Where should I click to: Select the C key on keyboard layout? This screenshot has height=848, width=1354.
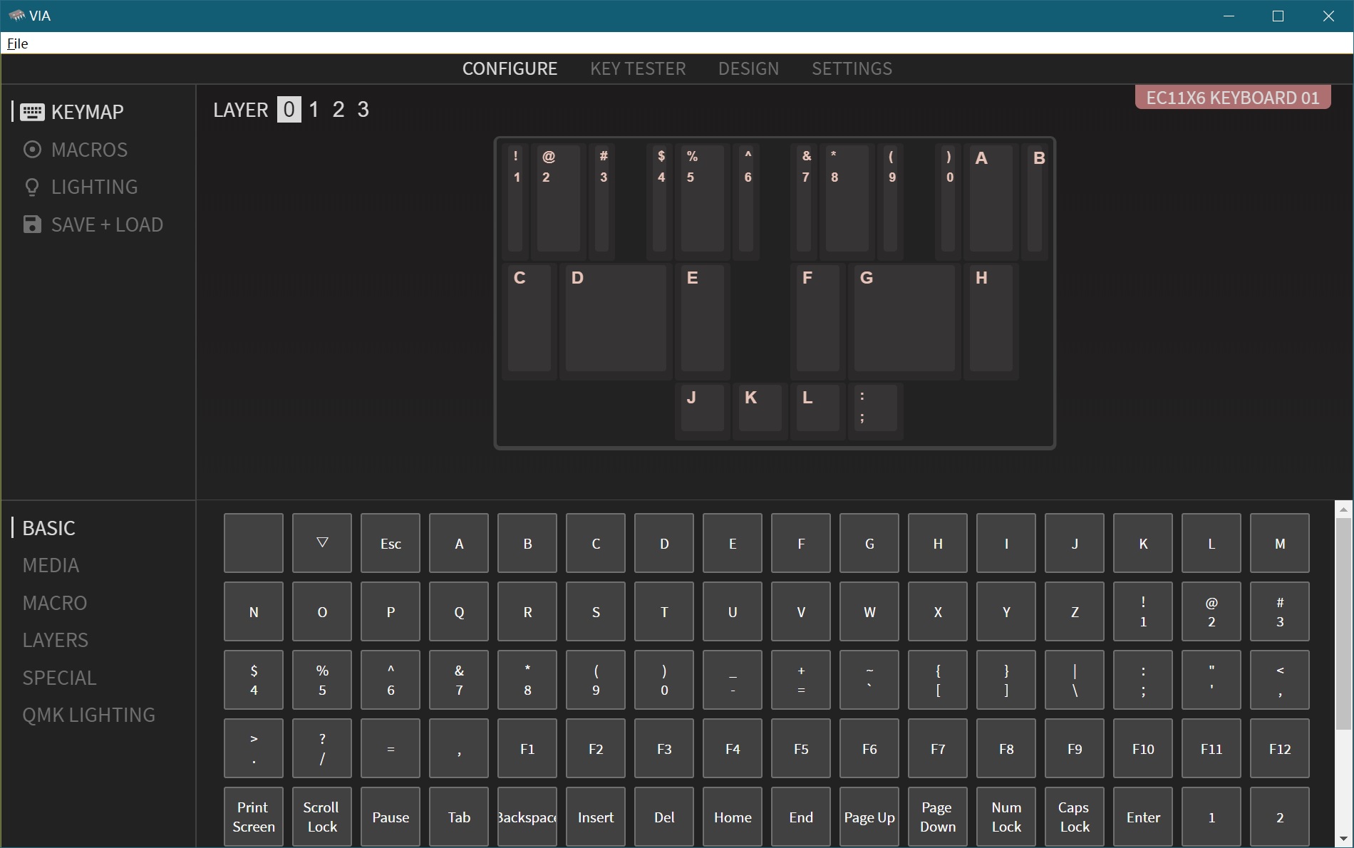coord(529,321)
